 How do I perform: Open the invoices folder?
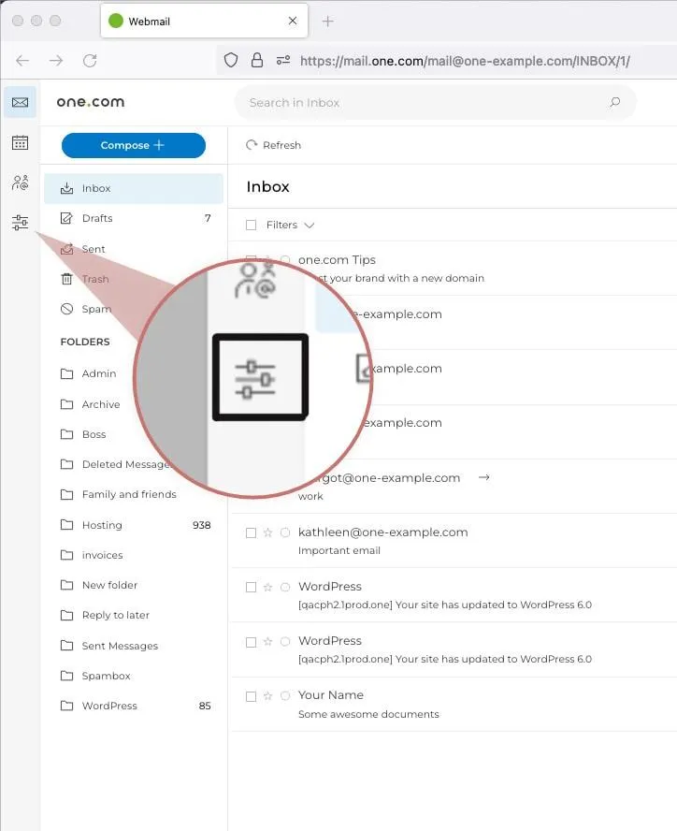(x=134, y=556)
